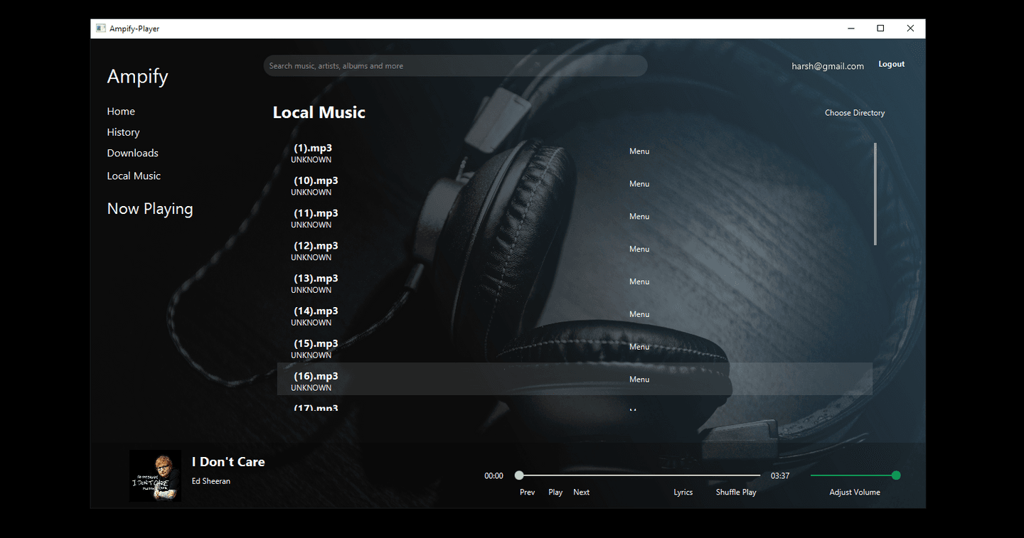Click the song list scrollbar
The width and height of the screenshot is (1024, 538).
[875, 194]
